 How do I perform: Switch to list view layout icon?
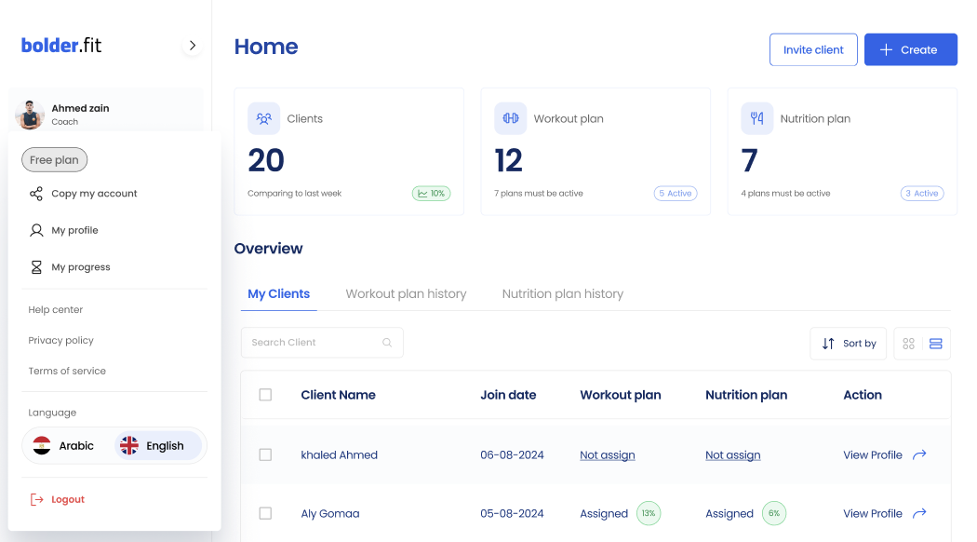click(x=936, y=344)
